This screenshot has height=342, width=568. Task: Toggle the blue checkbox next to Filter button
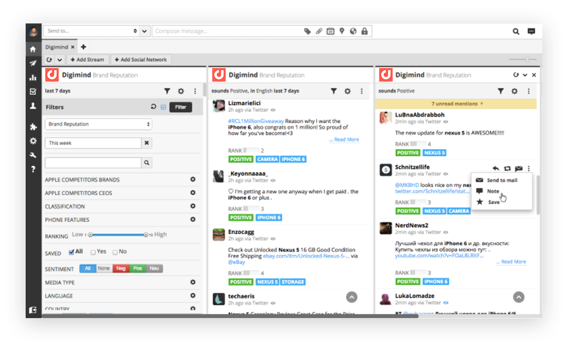point(163,107)
